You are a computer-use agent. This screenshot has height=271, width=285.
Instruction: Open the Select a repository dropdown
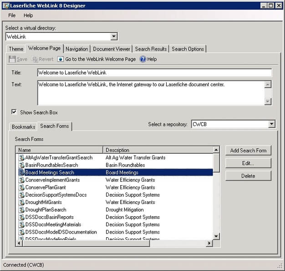coord(271,124)
